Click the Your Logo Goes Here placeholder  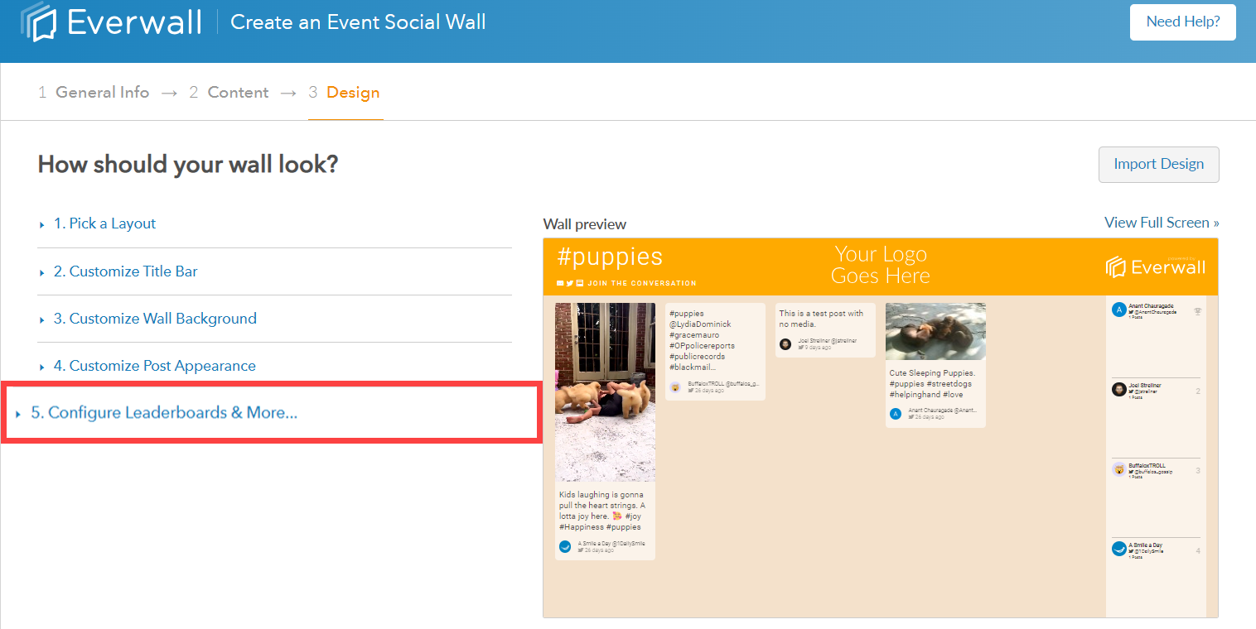[x=881, y=265]
